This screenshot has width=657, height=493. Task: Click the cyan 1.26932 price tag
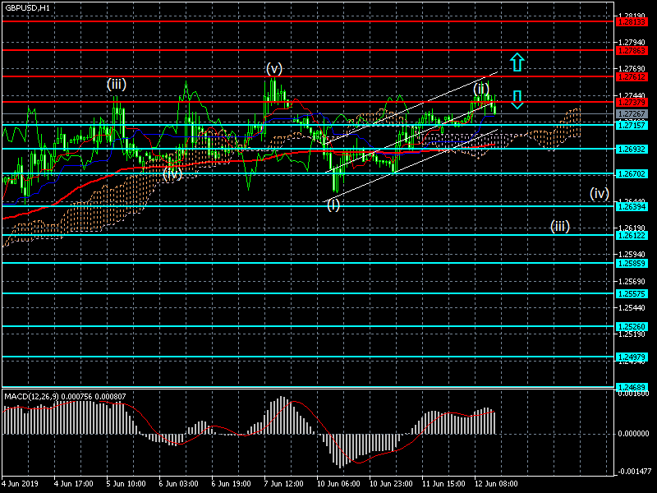pyautogui.click(x=631, y=149)
